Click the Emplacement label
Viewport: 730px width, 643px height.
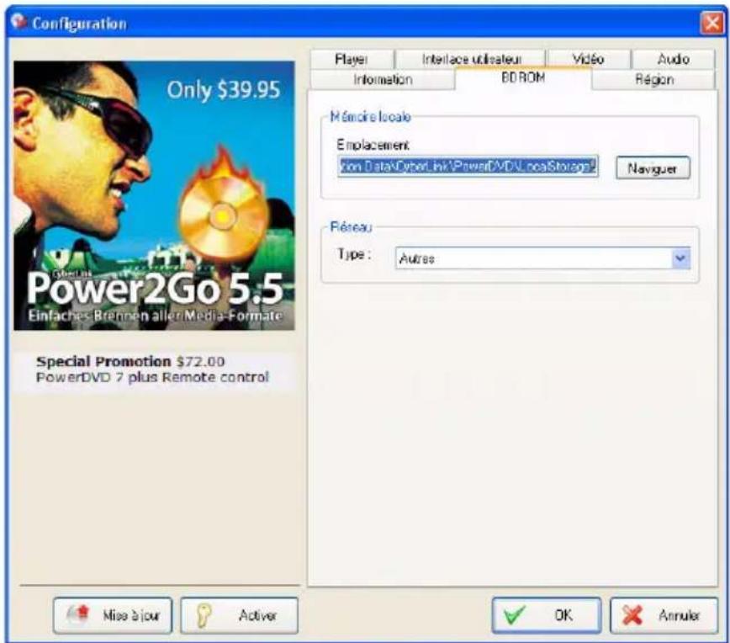tap(373, 145)
